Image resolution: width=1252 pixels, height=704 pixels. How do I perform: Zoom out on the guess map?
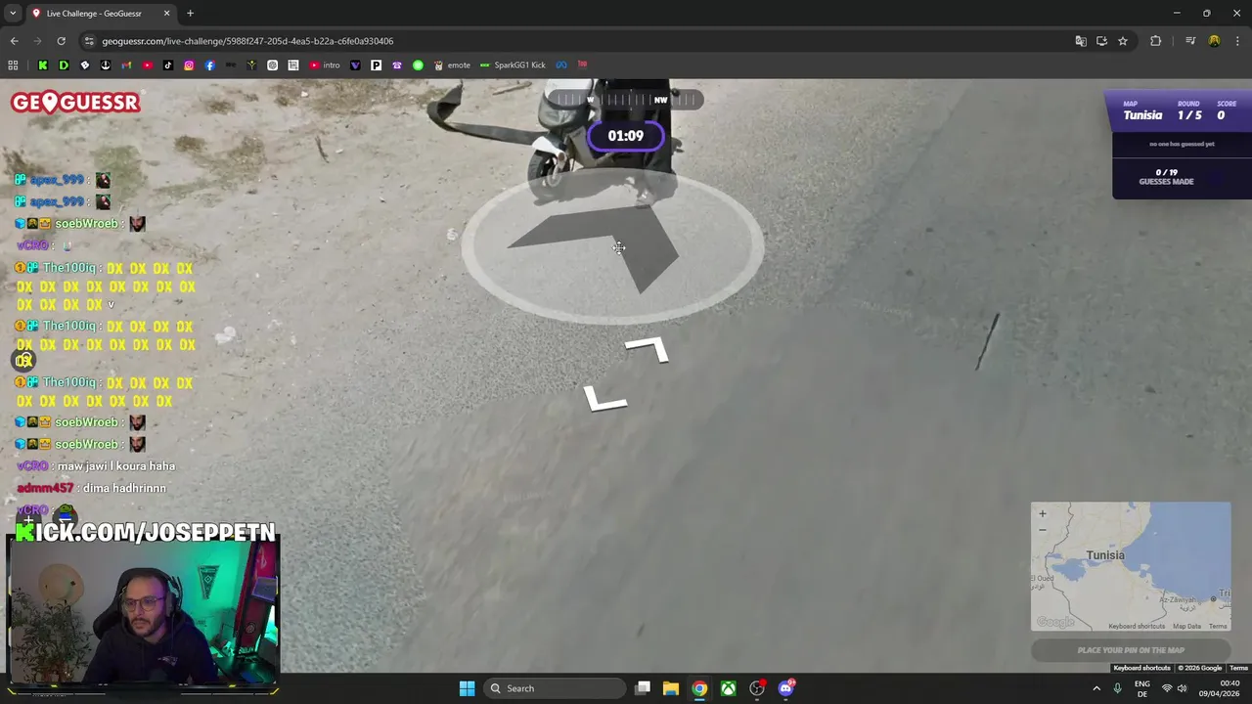[x=1043, y=529]
